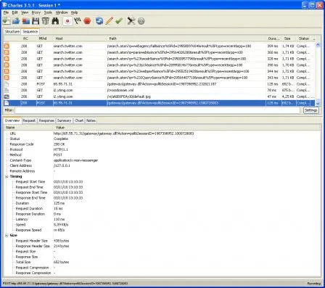This screenshot has width=325, height=288.
Task: Open the Proxy menu
Action: [x=36, y=12]
